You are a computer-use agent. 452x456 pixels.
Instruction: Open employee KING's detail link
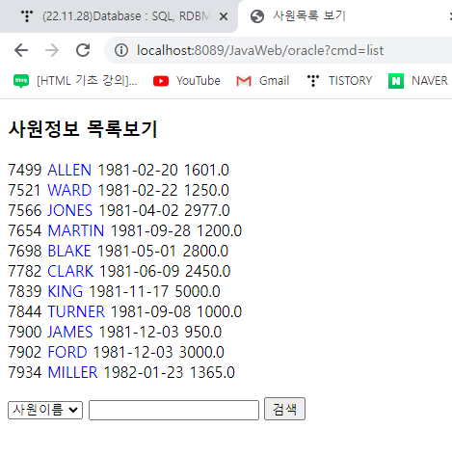pyautogui.click(x=66, y=291)
